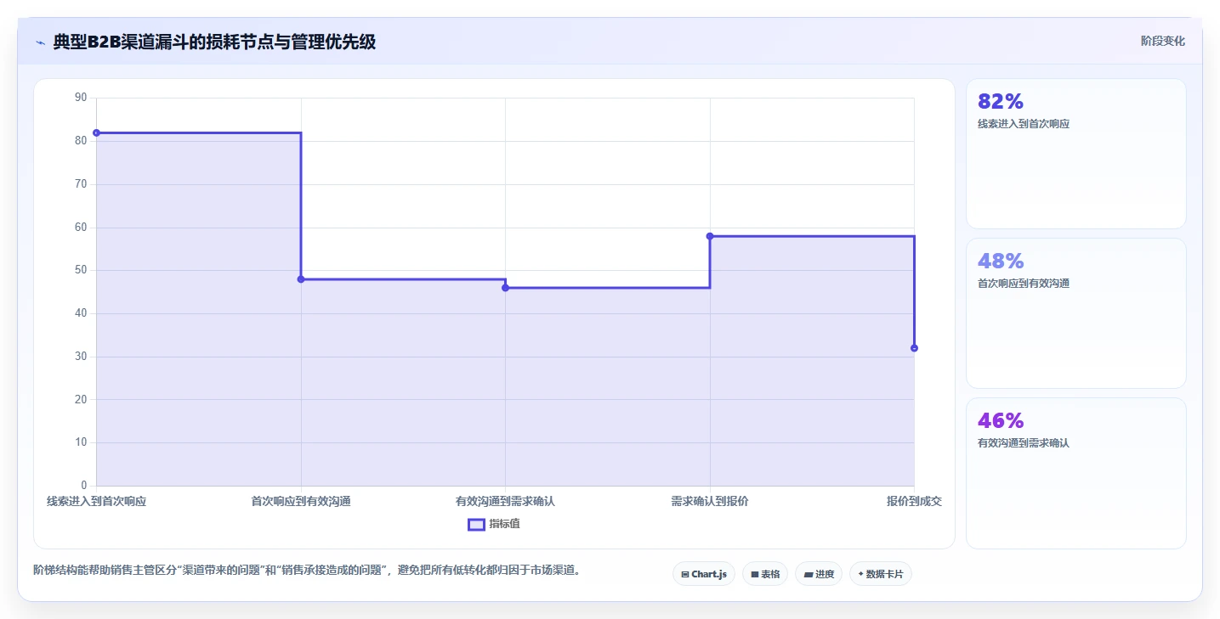Click x-axis label 报价到成交
Screen dimensions: 1220x619
coord(914,502)
